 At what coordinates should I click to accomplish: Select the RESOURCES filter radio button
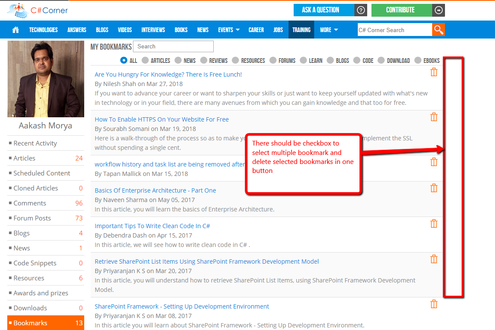236,60
